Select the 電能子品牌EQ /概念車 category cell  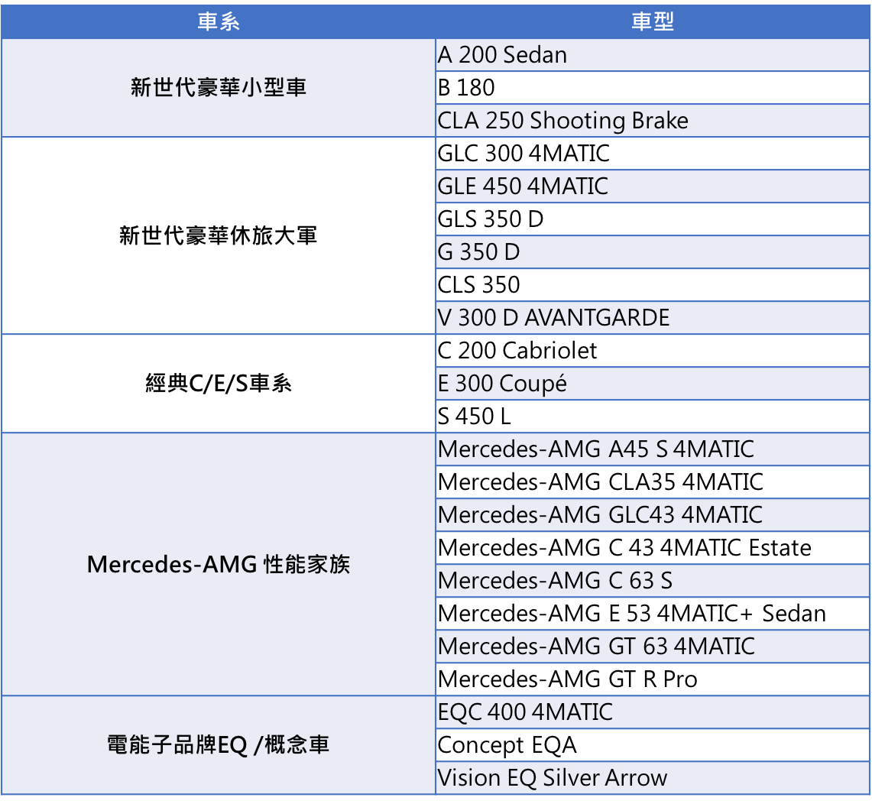click(x=218, y=744)
